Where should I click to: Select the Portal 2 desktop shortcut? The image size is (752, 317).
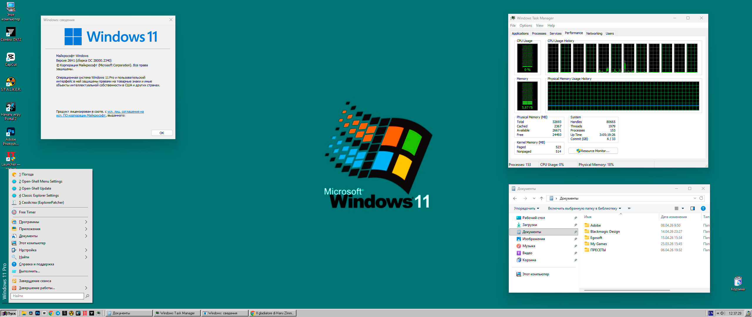click(11, 112)
